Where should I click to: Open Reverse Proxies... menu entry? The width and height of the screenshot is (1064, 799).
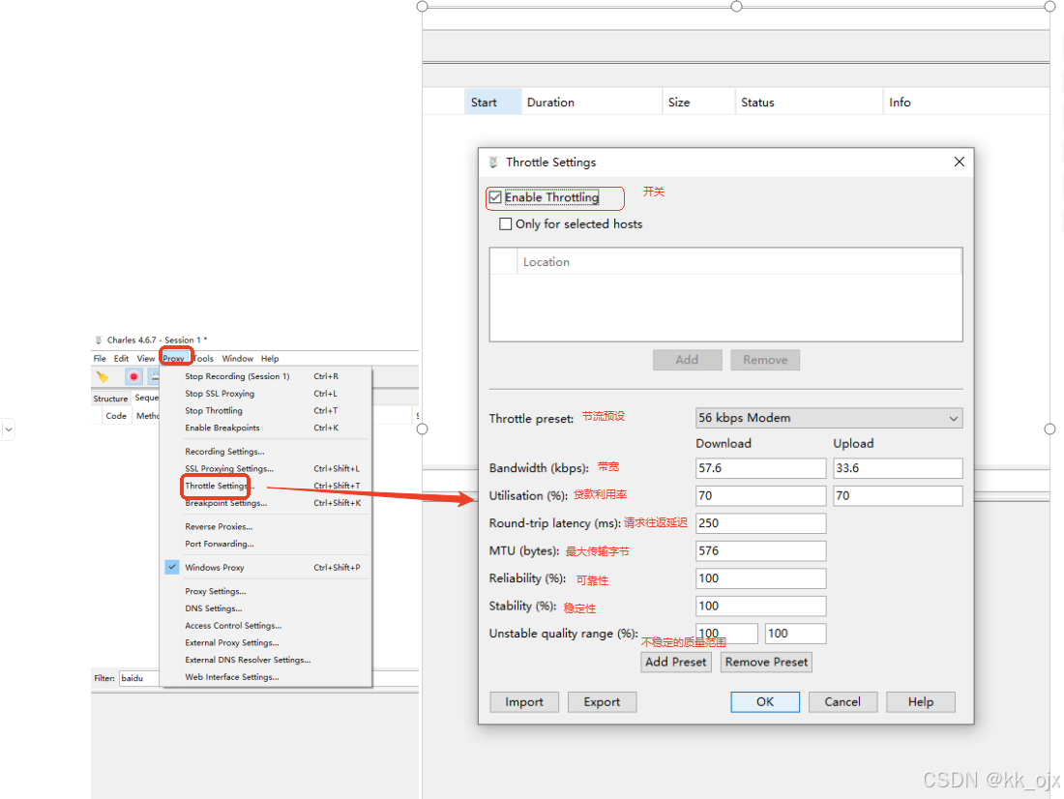pyautogui.click(x=265, y=527)
